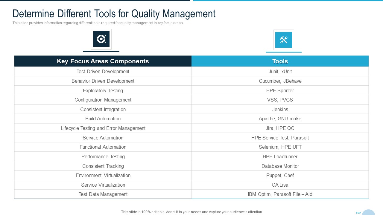Image resolution: width=383 pixels, height=215 pixels.
Task: Select the 'Selenium, HPE UFT' cell
Action: pyautogui.click(x=280, y=147)
